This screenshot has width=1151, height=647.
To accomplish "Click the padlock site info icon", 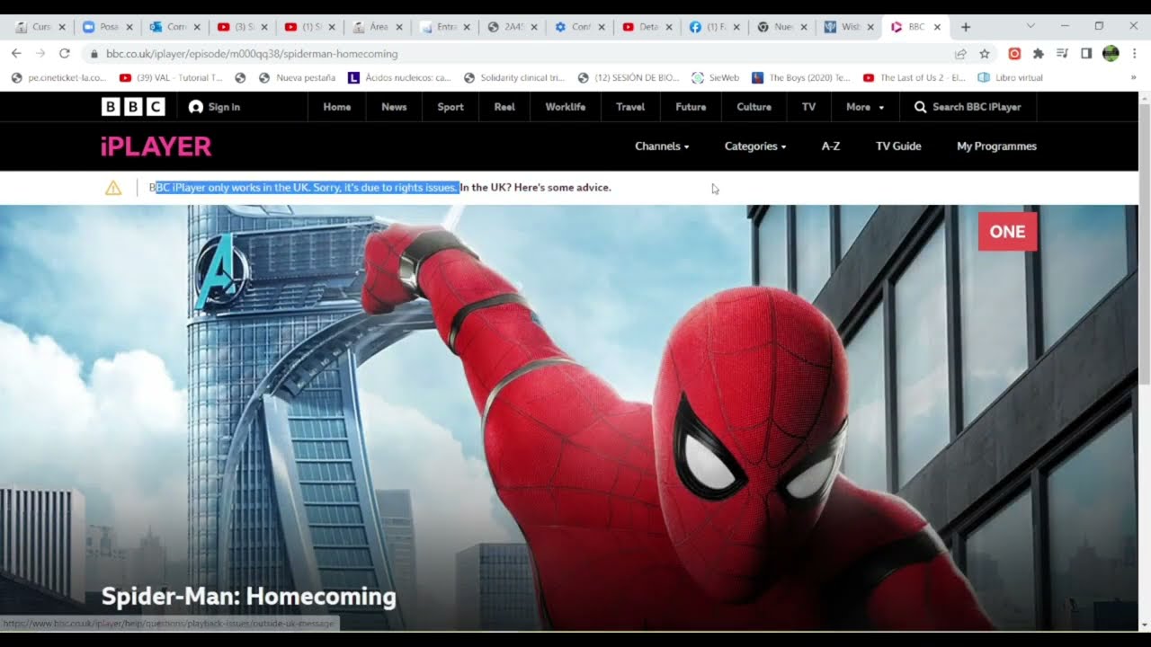I will 94,54.
